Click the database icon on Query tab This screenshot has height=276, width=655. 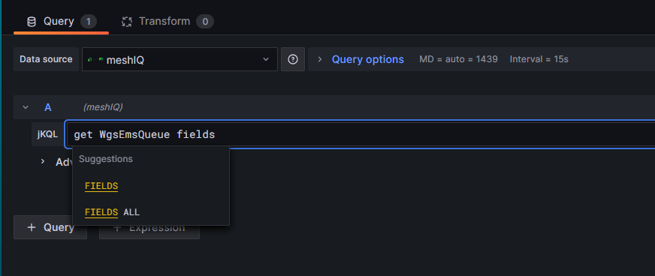[x=32, y=22]
